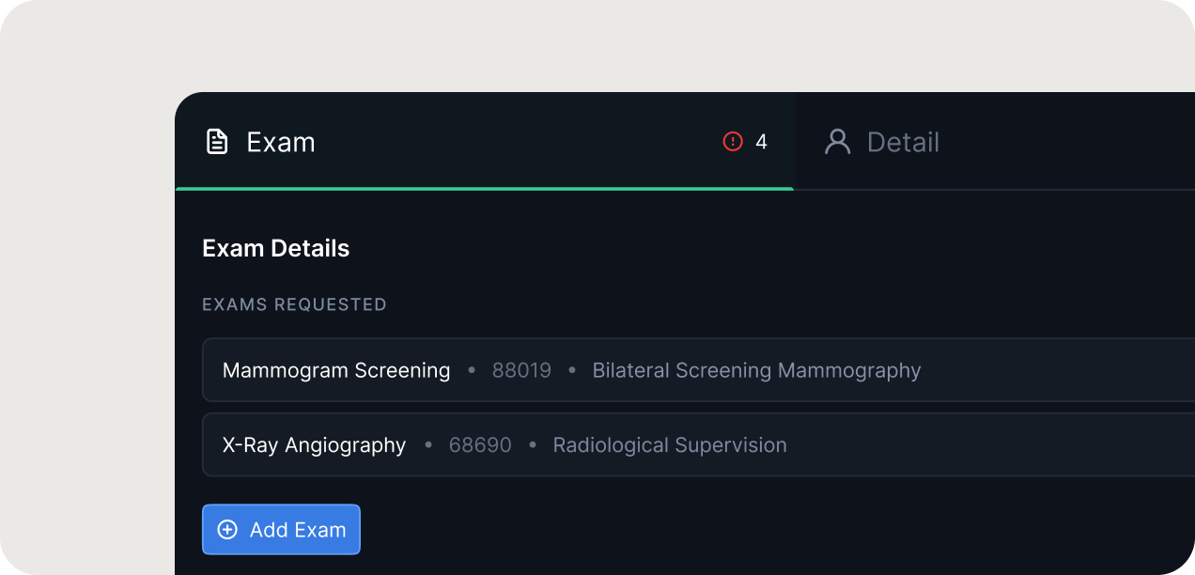Open the Mammogram Screening exam row

click(698, 370)
